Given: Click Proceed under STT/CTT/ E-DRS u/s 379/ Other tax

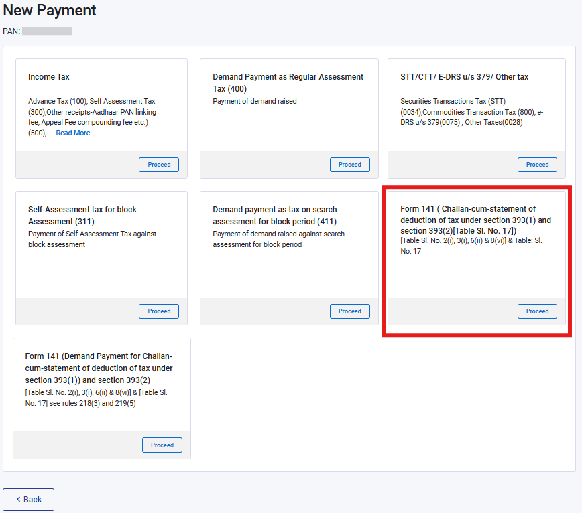Looking at the screenshot, I should pos(537,165).
